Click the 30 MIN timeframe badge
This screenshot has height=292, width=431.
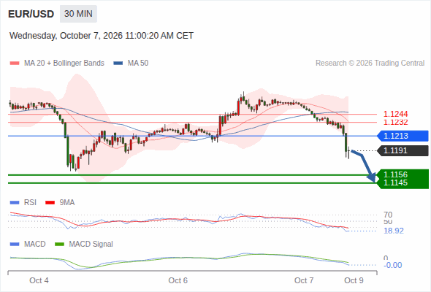[78, 14]
